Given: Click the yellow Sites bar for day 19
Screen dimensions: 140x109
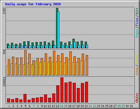Looking at the screenshot, I should pyautogui.click(x=81, y=68).
